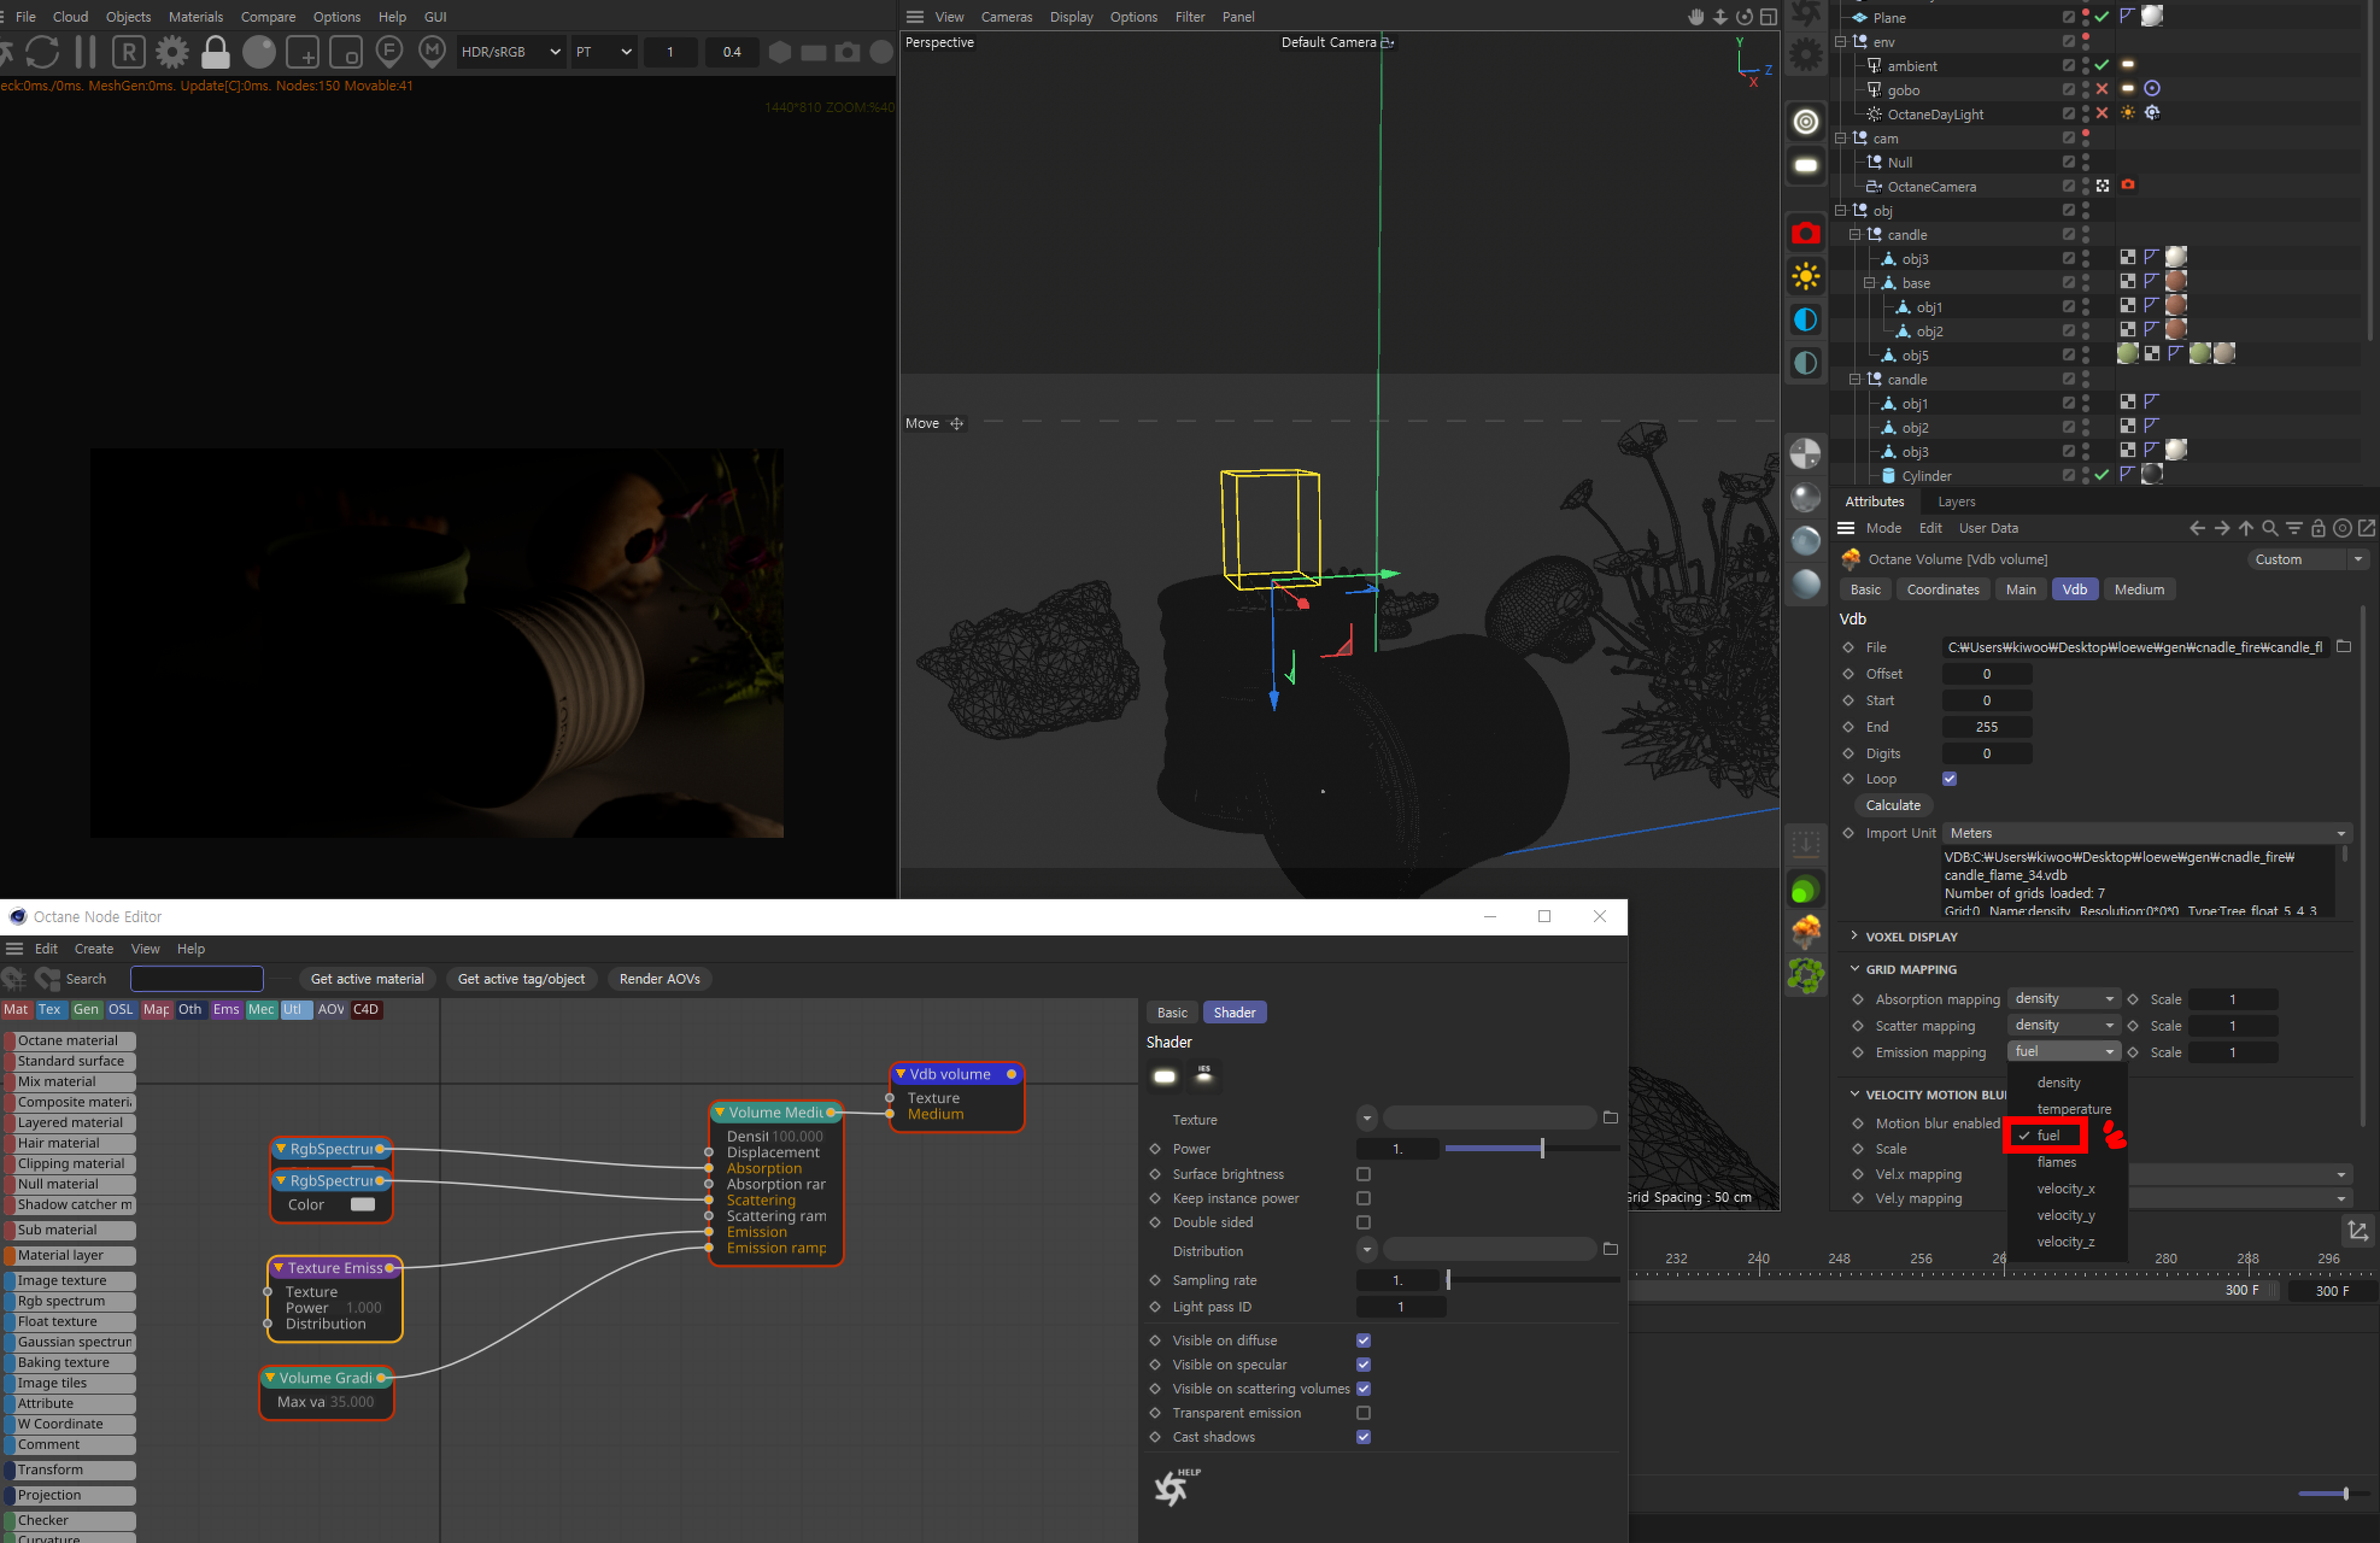
Task: Click Render AOVs button
Action: (x=659, y=979)
